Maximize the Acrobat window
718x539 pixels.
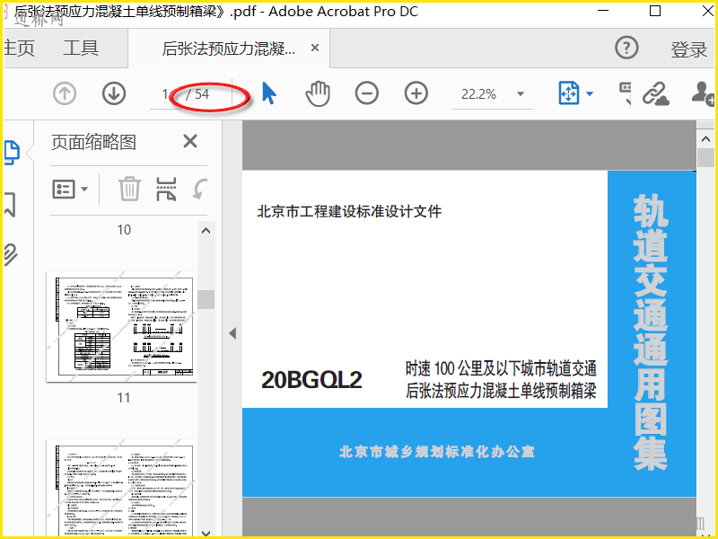(655, 11)
